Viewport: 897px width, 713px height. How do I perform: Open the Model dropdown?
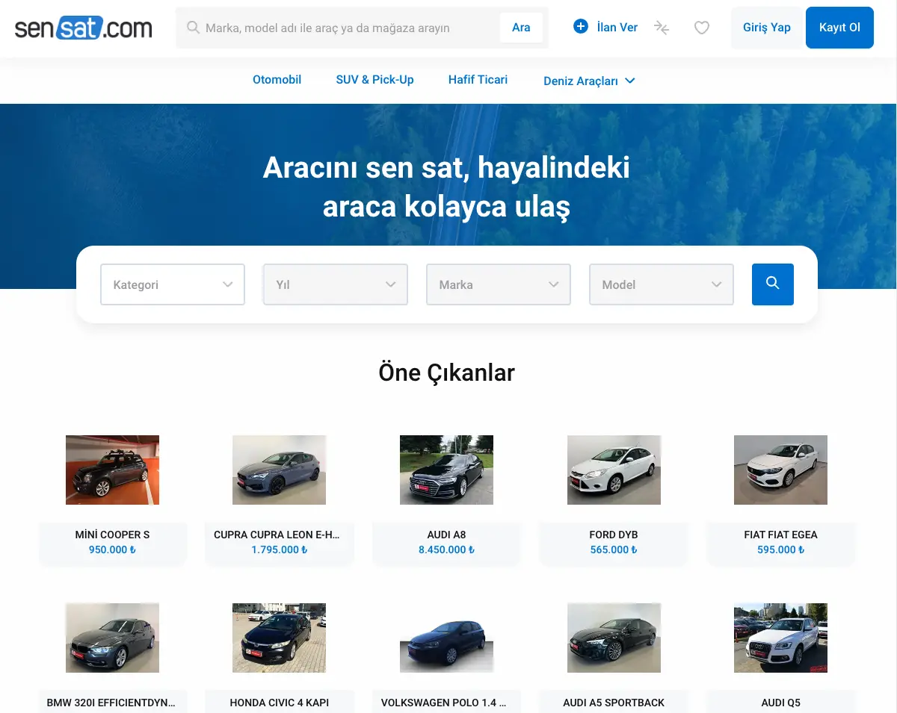click(x=662, y=284)
